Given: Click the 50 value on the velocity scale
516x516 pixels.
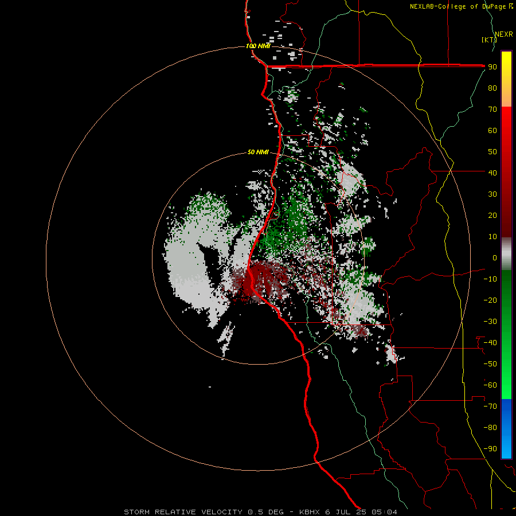Looking at the screenshot, I should click(x=492, y=152).
